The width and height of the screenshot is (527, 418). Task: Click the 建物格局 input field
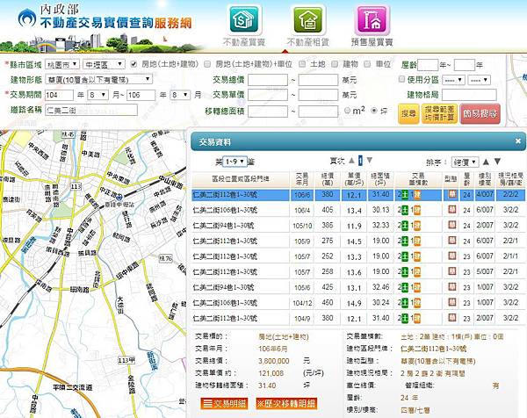[x=469, y=95]
